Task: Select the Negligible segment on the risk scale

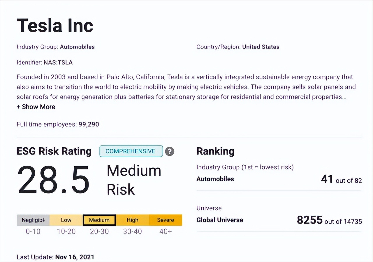Action: tap(33, 220)
